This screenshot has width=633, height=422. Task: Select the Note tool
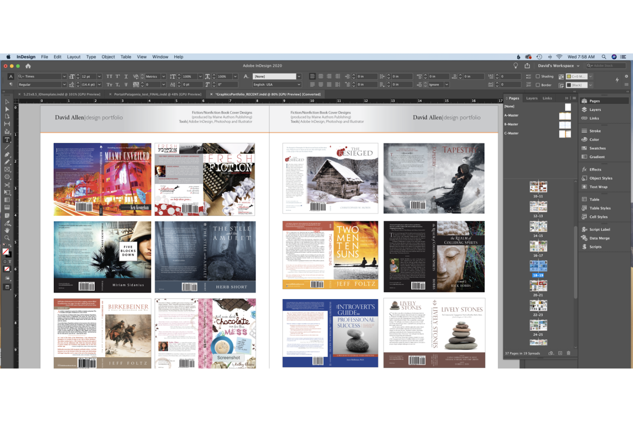click(x=7, y=215)
